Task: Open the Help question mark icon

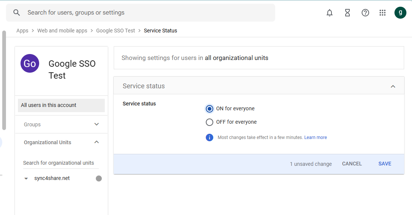Action: tap(365, 13)
